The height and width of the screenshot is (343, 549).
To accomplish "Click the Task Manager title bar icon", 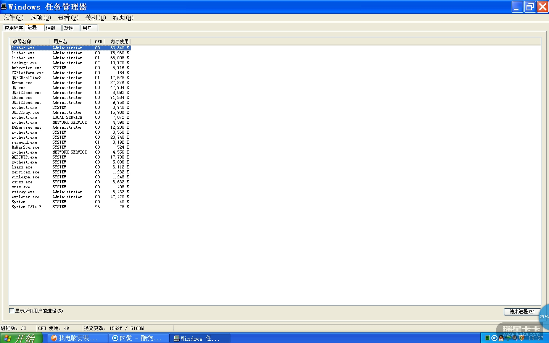I will [4, 6].
